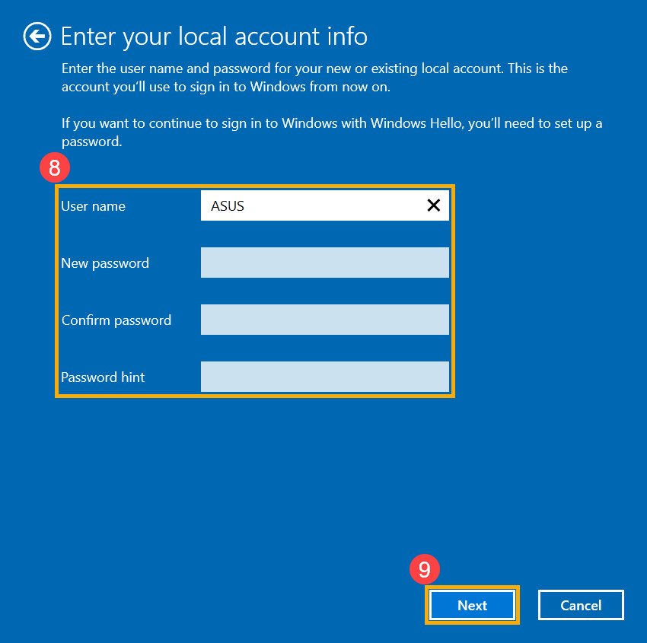Click the 'New password' label

coord(105,263)
